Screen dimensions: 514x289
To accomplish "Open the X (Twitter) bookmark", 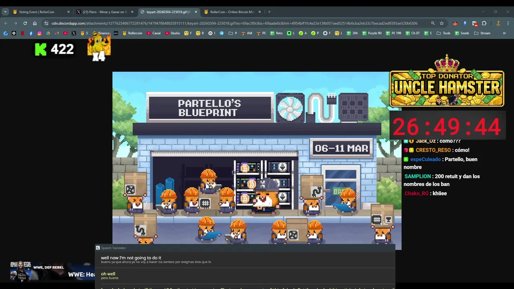I will point(74,33).
